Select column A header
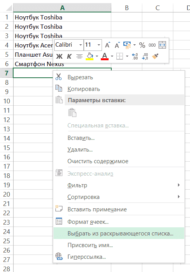This screenshot has height=272, width=190. click(x=62, y=8)
